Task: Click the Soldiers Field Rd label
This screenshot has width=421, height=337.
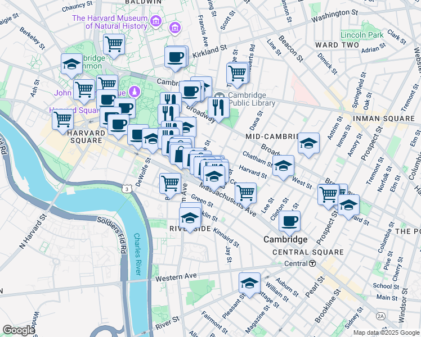Action: coord(111,235)
